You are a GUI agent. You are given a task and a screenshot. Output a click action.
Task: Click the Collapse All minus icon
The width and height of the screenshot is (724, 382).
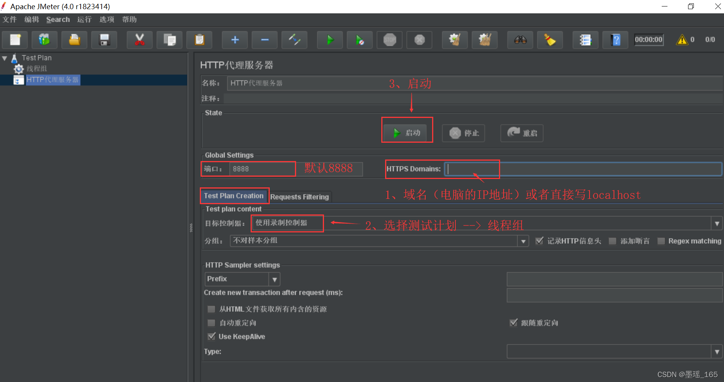click(265, 40)
